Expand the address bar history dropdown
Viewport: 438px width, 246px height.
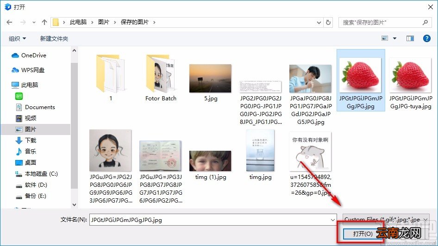319,23
